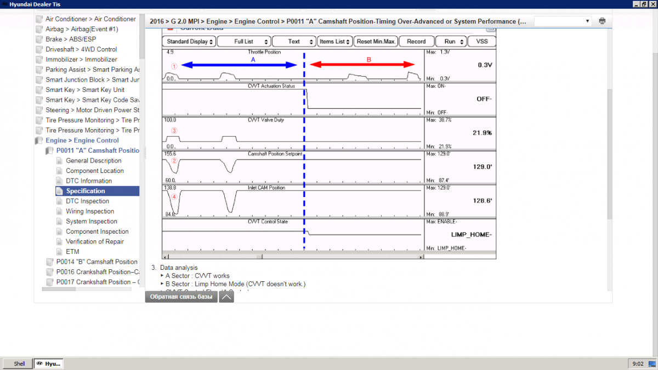Expand P0017 Crankshaft Position node
This screenshot has height=370, width=658.
[98, 282]
